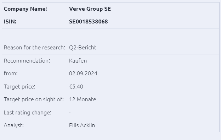Select the Q2-Bericht value
Image resolution: width=221 pixels, height=140 pixels.
(83, 48)
